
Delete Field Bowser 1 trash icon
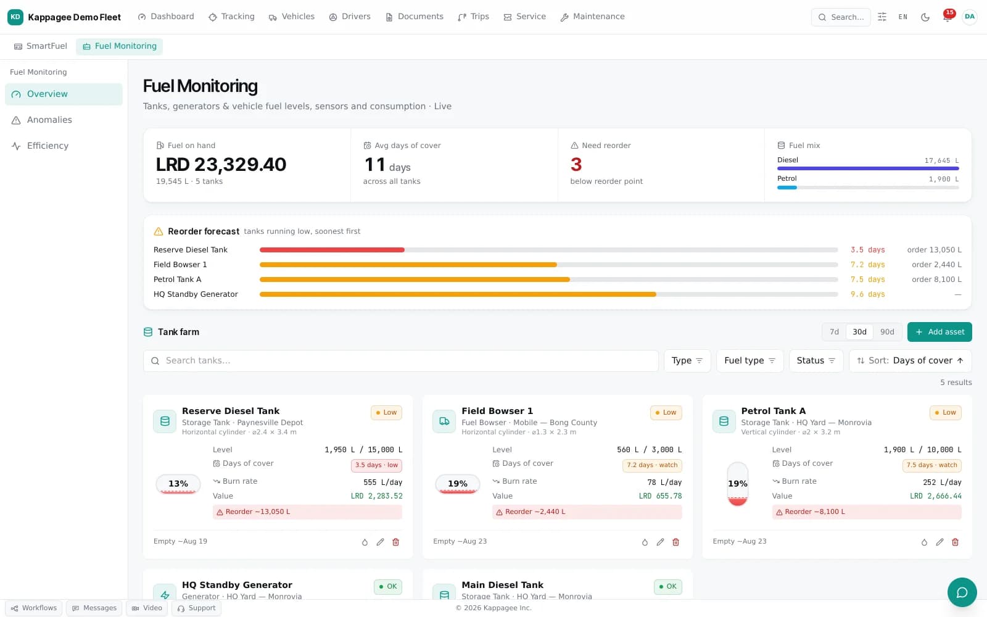[675, 542]
